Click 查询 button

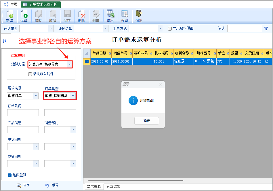tap(24, 185)
